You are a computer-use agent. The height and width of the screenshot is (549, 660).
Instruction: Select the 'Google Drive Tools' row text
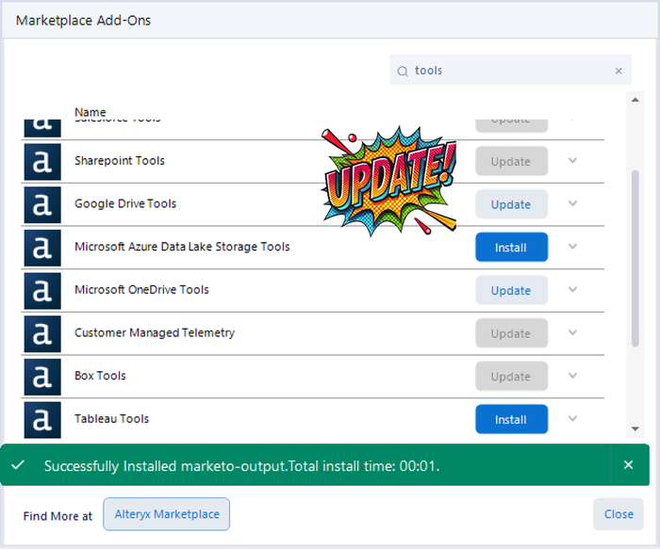click(x=125, y=203)
